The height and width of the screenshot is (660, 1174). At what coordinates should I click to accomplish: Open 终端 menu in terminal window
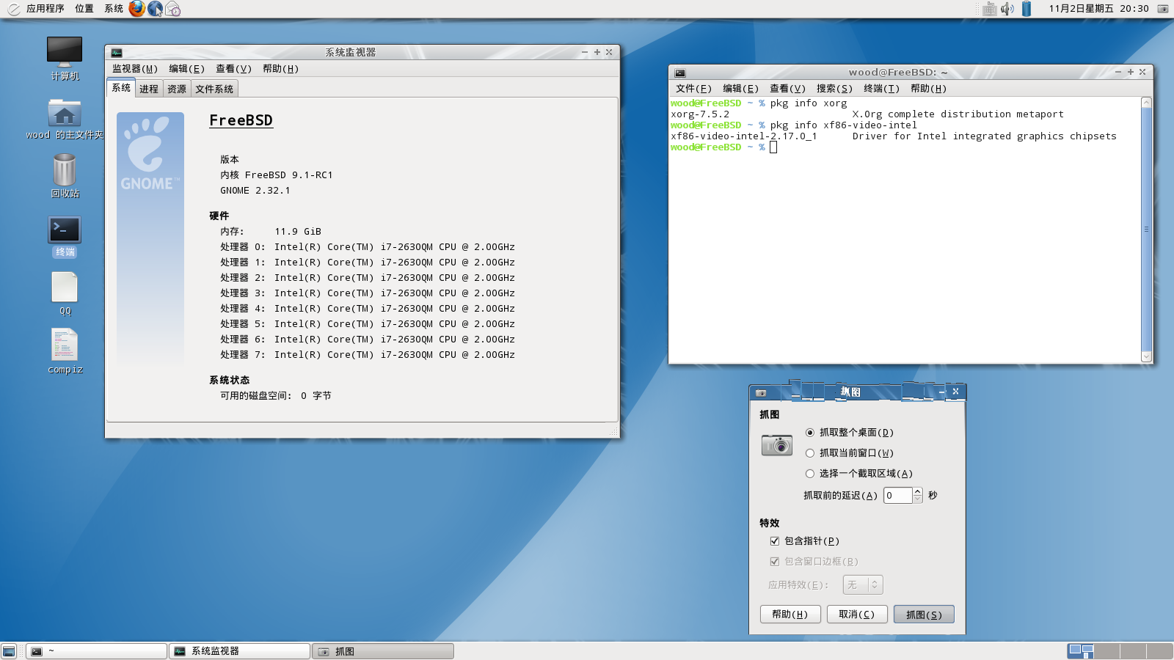[x=881, y=89]
